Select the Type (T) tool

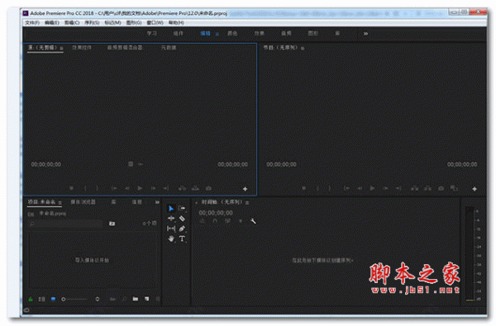[182, 239]
